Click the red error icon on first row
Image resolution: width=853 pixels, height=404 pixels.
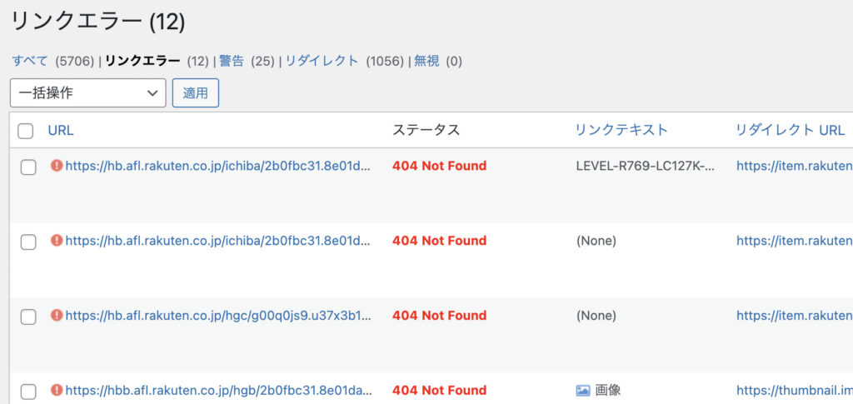[x=57, y=166]
